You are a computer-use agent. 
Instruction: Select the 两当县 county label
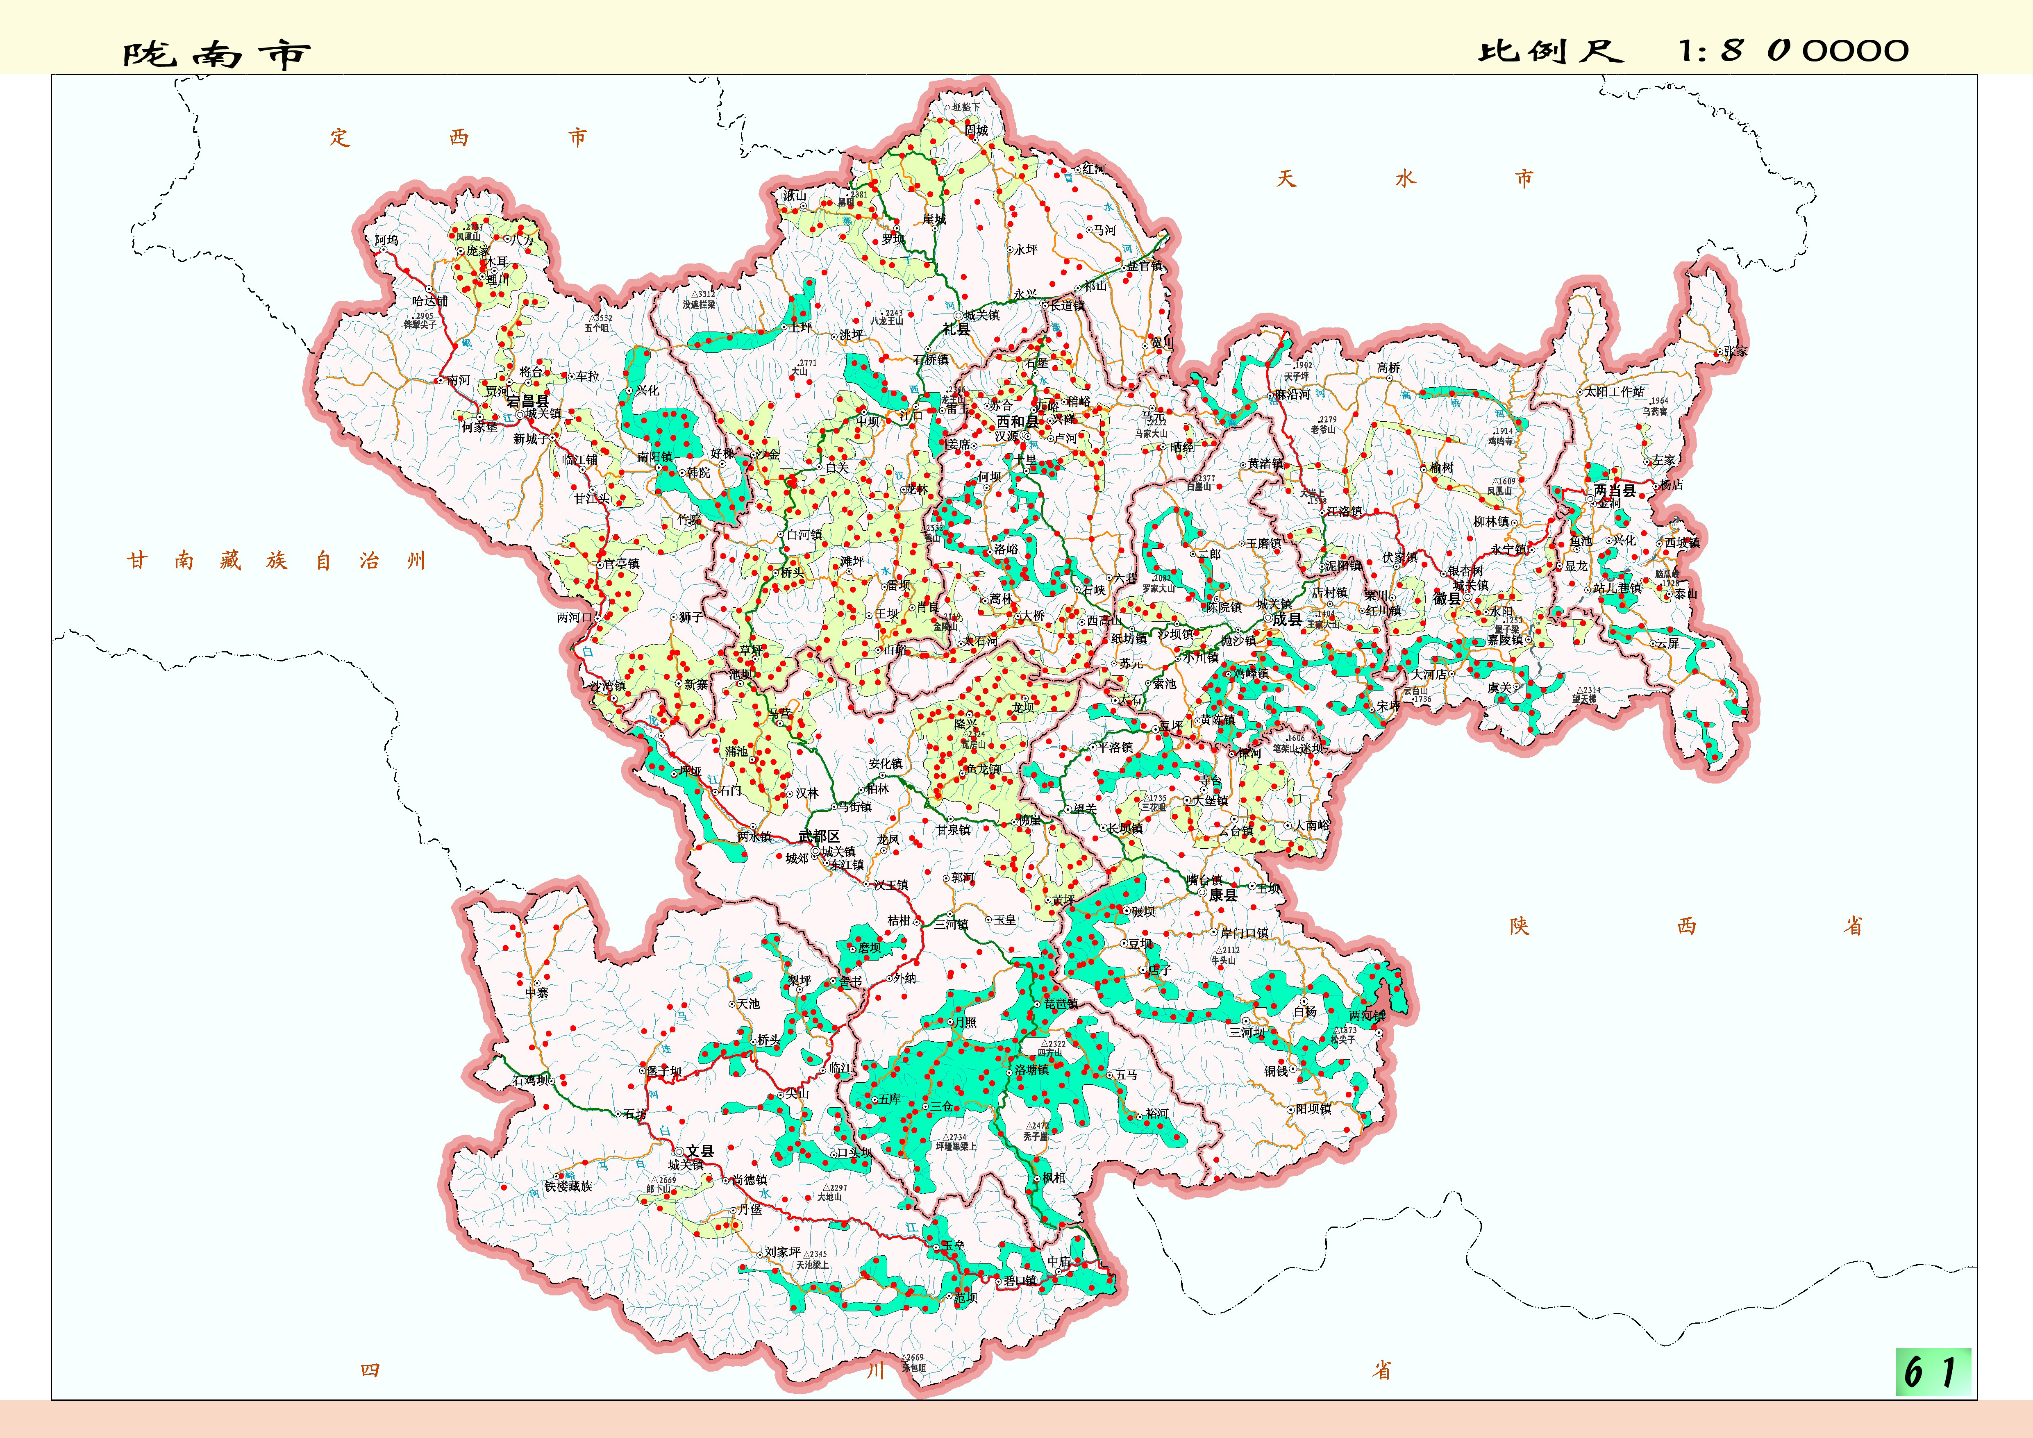(x=1615, y=490)
